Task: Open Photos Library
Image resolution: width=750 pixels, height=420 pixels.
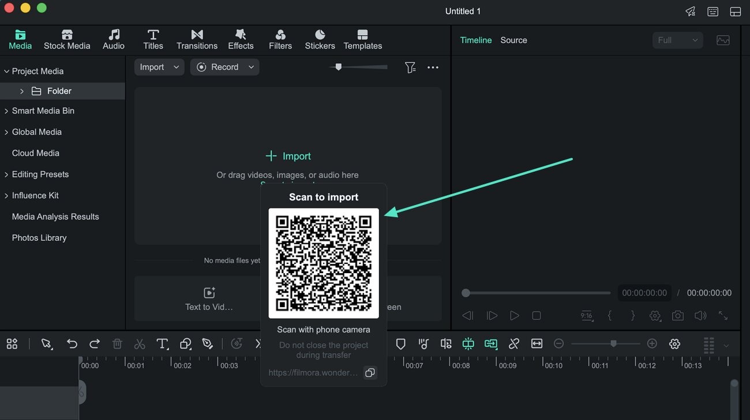Action: point(39,238)
